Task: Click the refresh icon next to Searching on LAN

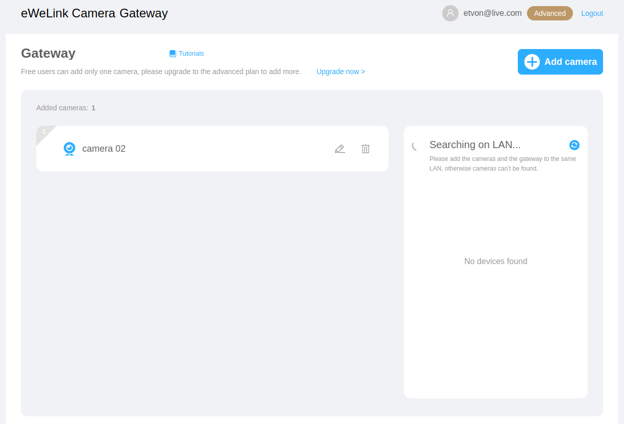Action: click(574, 145)
